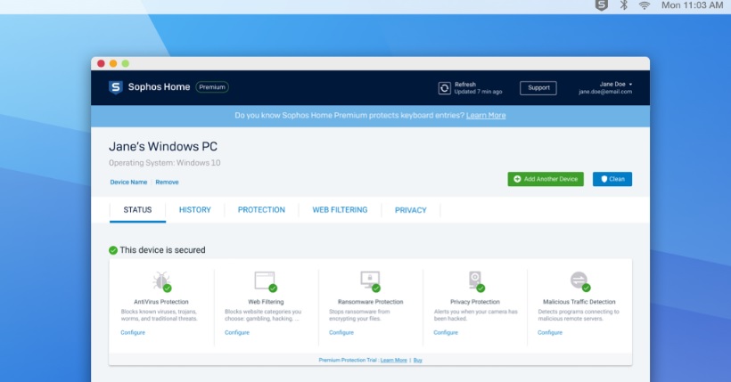Open the Learn More link in banner
This screenshot has height=382, width=731.
[x=486, y=115]
